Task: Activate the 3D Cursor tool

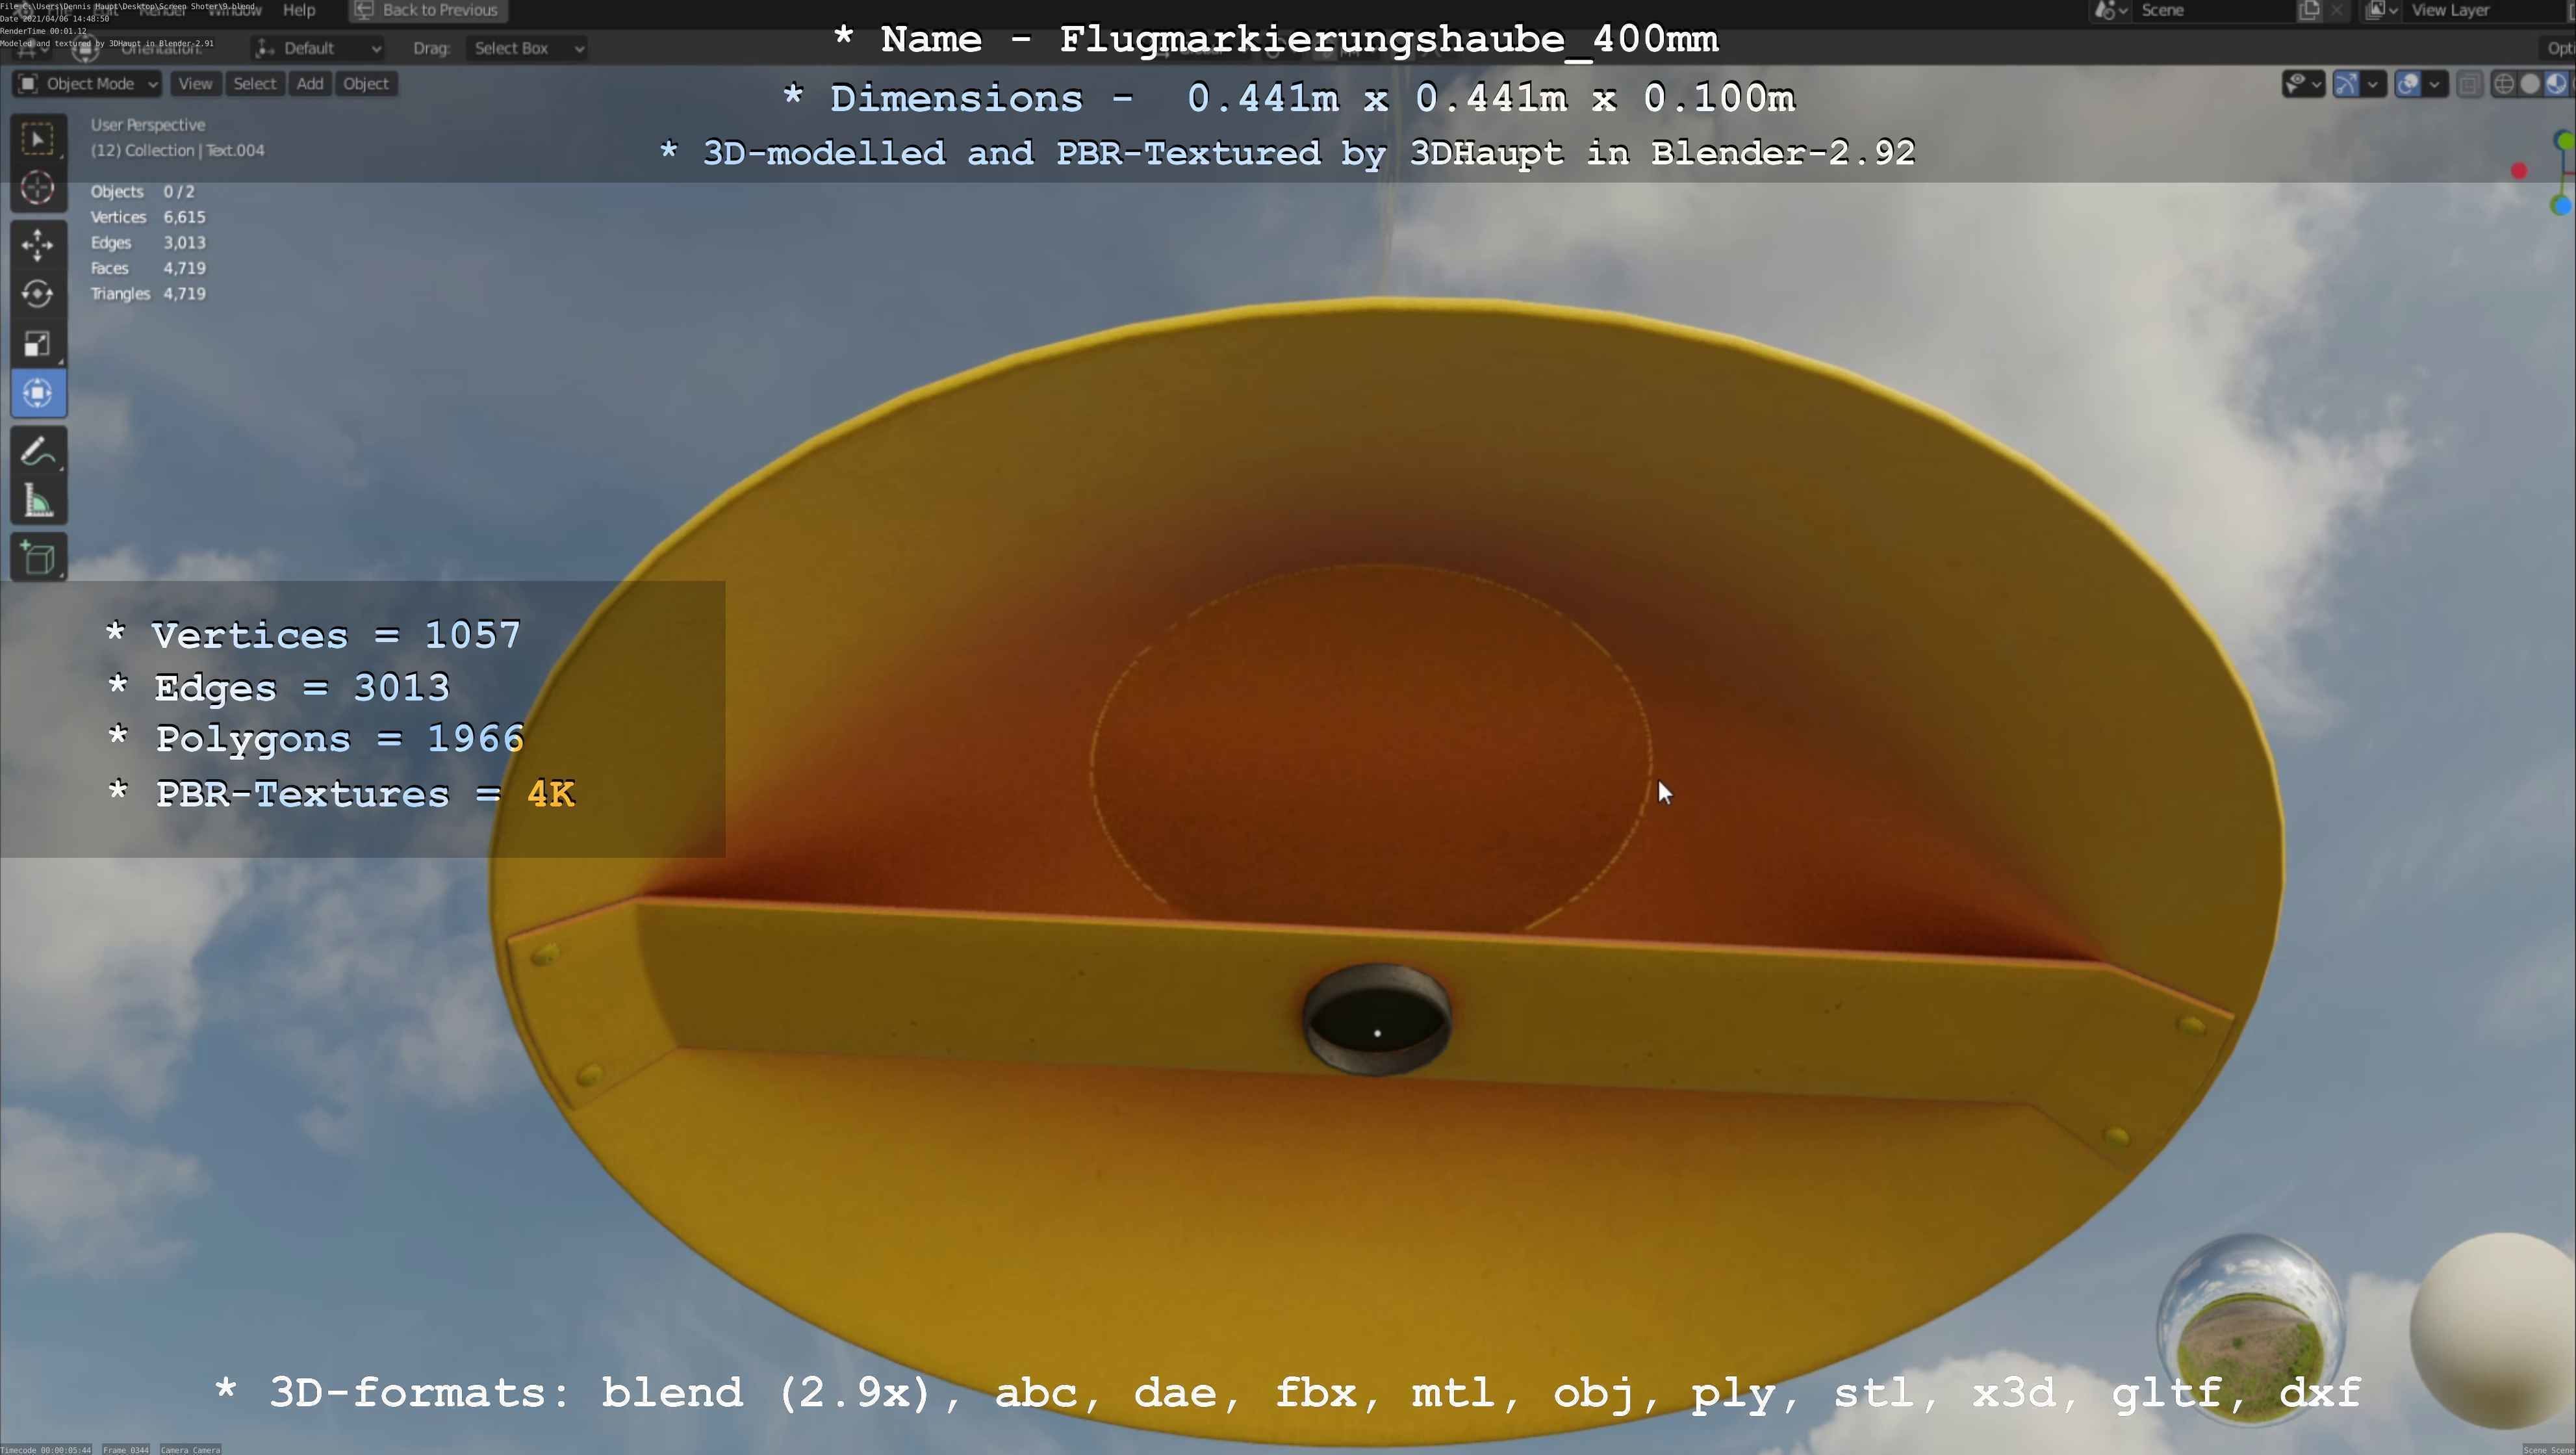Action: tap(38, 188)
